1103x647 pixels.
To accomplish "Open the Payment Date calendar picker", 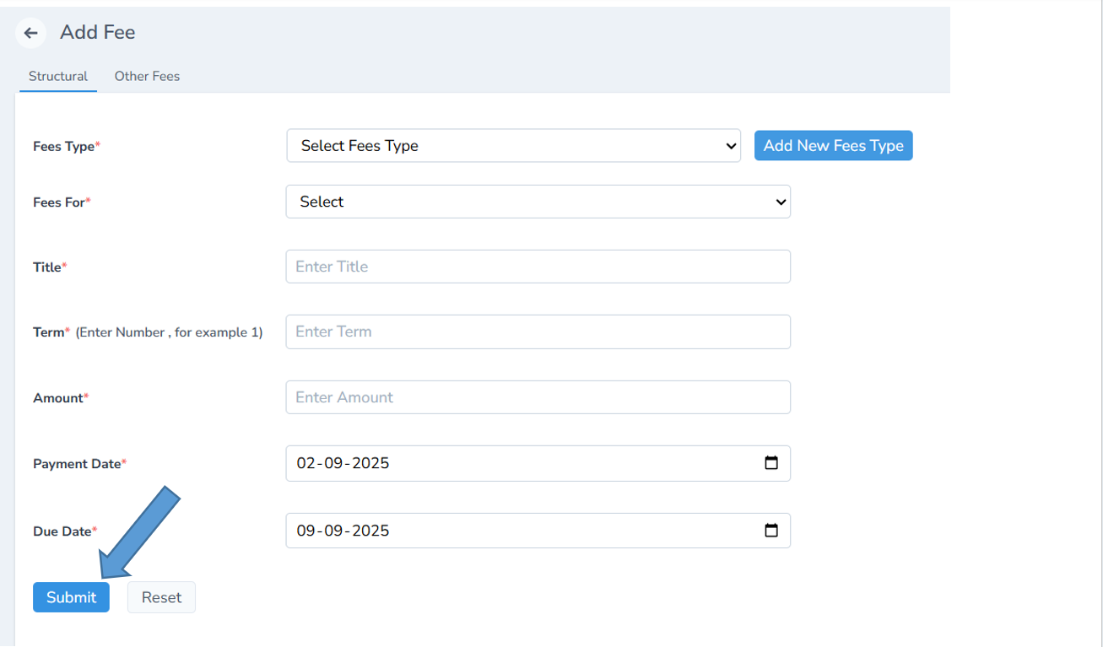I will 772,462.
